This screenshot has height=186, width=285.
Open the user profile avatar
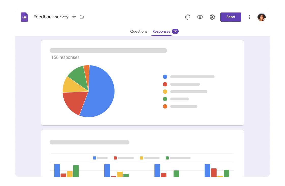pyautogui.click(x=262, y=17)
